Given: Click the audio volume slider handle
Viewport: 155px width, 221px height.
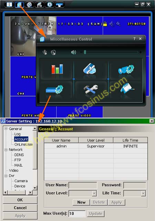Looking at the screenshot, I should [x=85, y=52].
